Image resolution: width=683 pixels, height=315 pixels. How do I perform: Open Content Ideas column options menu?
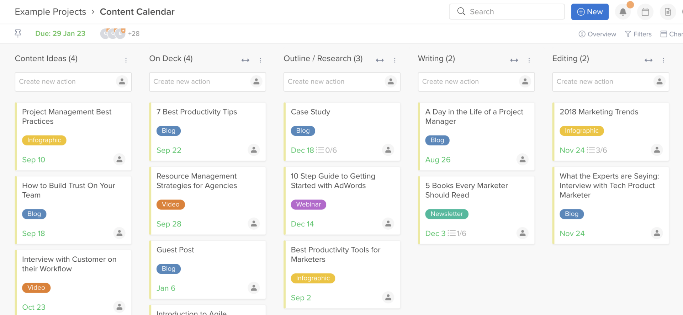[126, 60]
